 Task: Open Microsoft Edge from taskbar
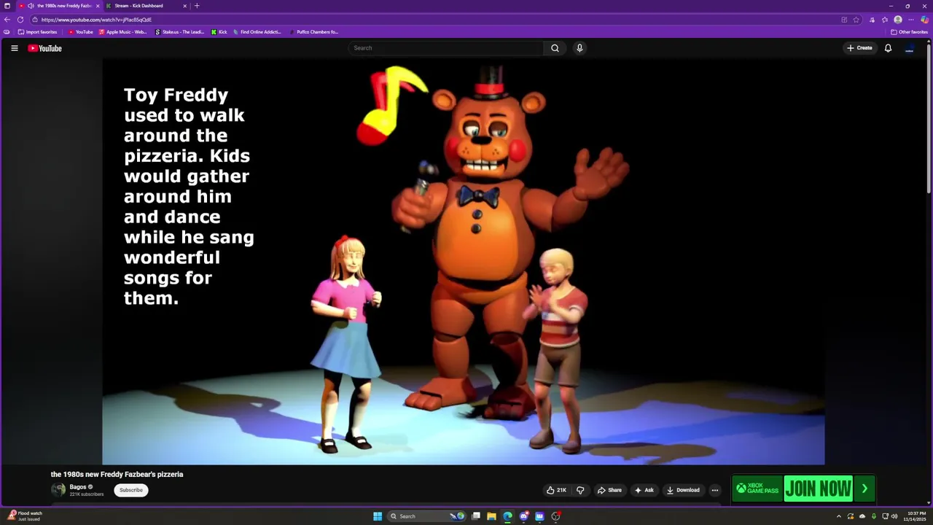tap(507, 516)
